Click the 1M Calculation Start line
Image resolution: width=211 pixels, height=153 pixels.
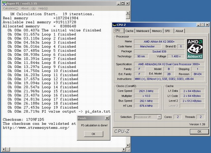pos(52,14)
